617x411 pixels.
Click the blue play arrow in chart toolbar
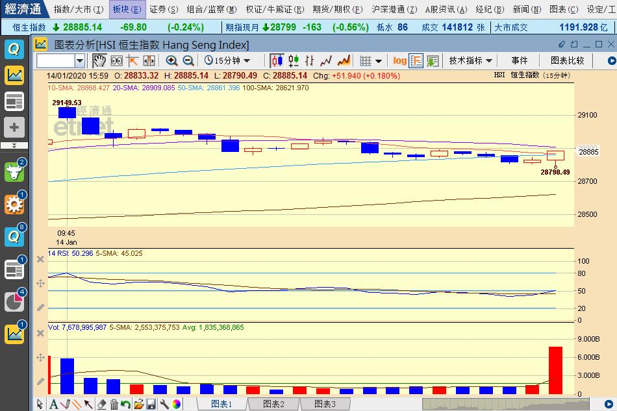click(612, 60)
